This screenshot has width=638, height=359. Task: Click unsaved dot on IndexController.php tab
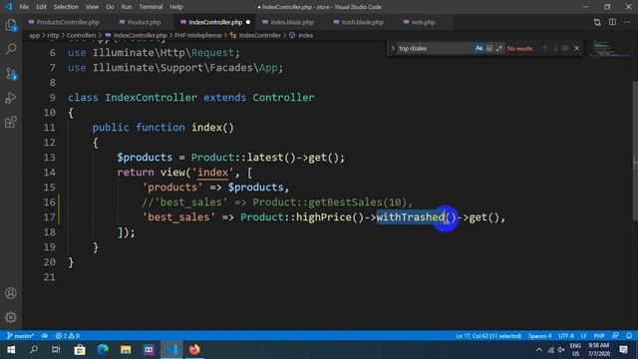coord(248,22)
